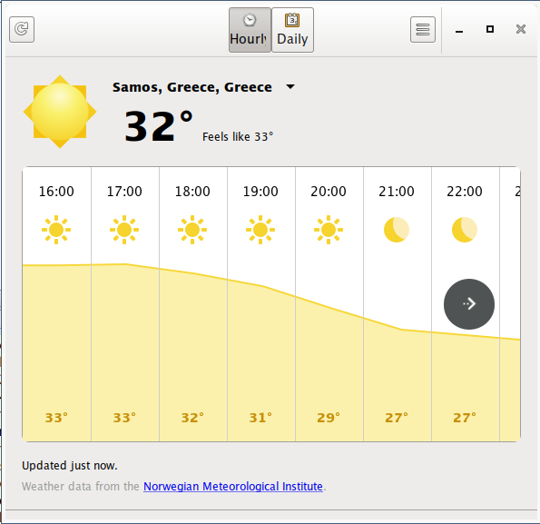Screen dimensions: 540x524
Task: Expand the location dropdown arrow
Action: pos(290,87)
